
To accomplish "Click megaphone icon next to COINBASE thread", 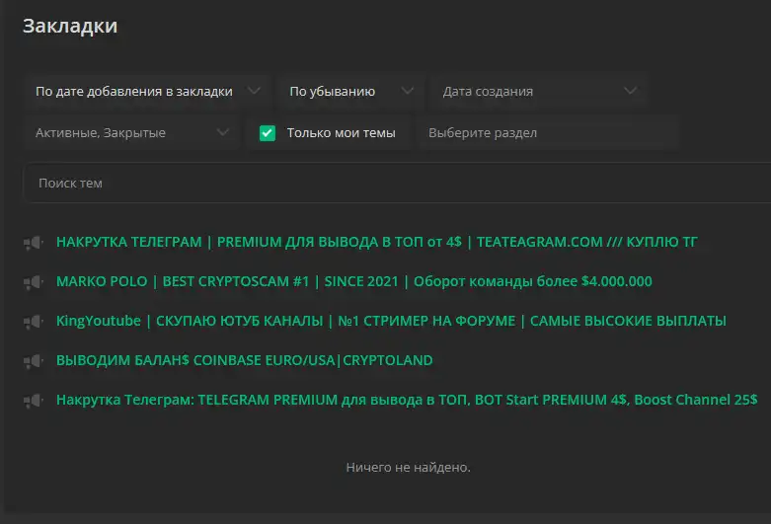I will point(33,361).
